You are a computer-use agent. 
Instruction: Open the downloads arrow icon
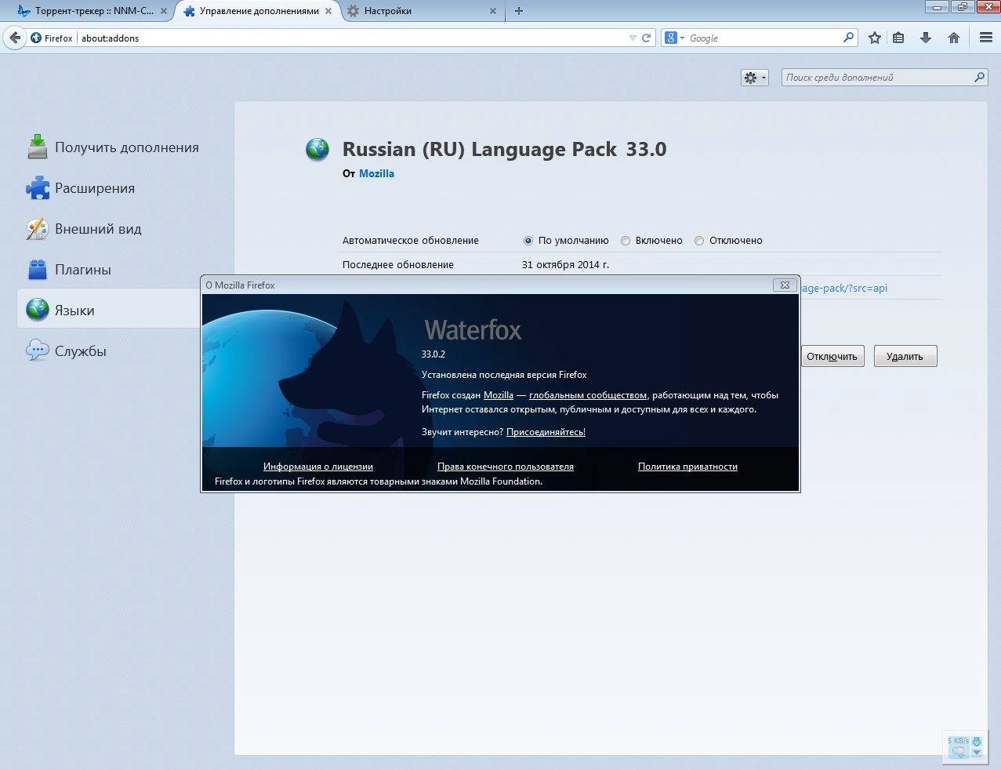926,38
